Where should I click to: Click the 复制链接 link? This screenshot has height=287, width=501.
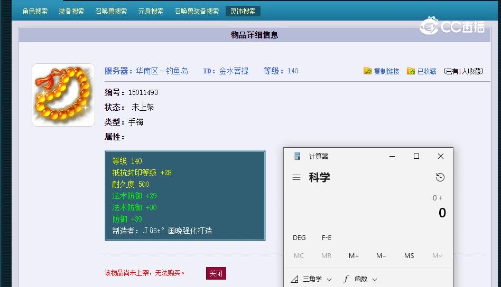[386, 71]
